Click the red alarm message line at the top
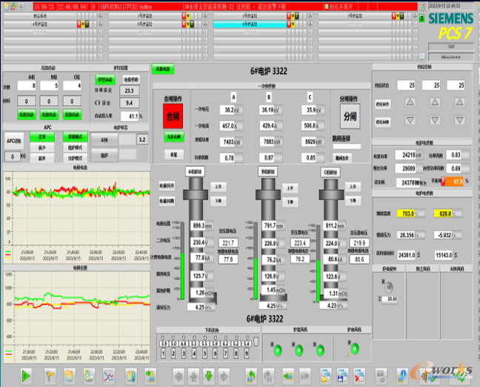 [225, 7]
